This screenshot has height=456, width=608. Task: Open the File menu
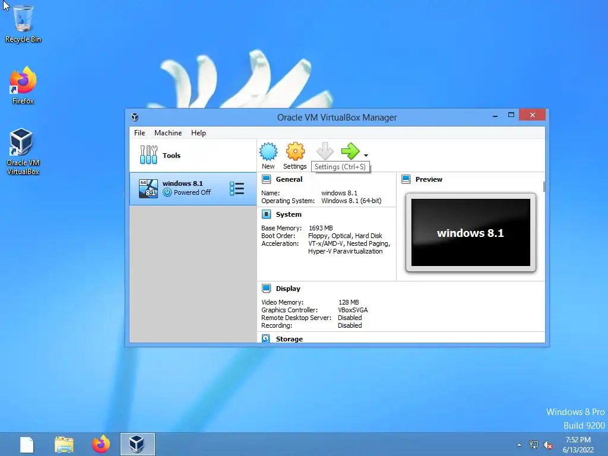140,132
